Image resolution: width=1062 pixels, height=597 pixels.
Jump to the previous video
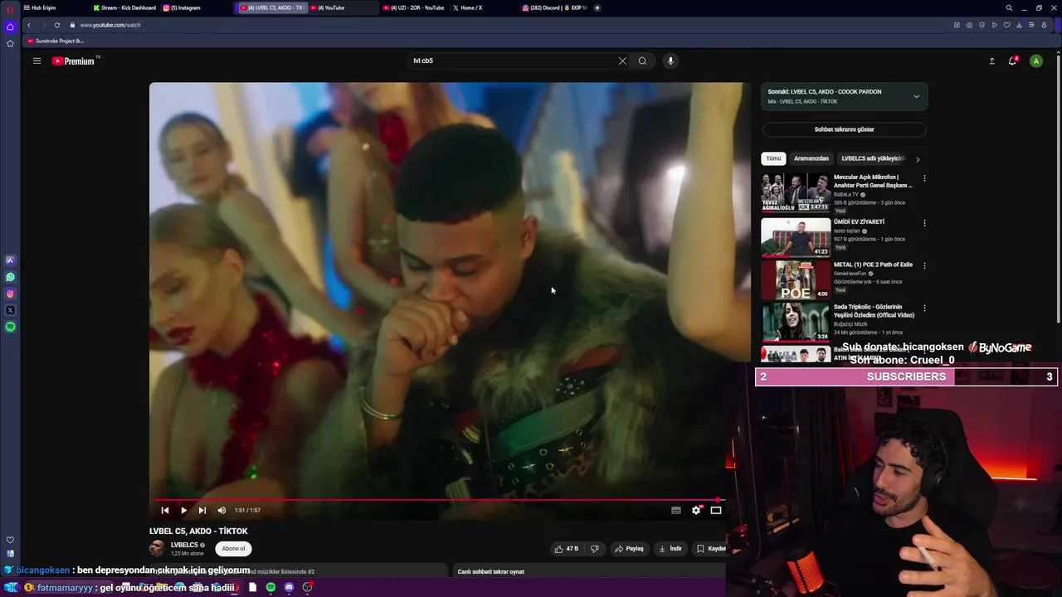(164, 510)
